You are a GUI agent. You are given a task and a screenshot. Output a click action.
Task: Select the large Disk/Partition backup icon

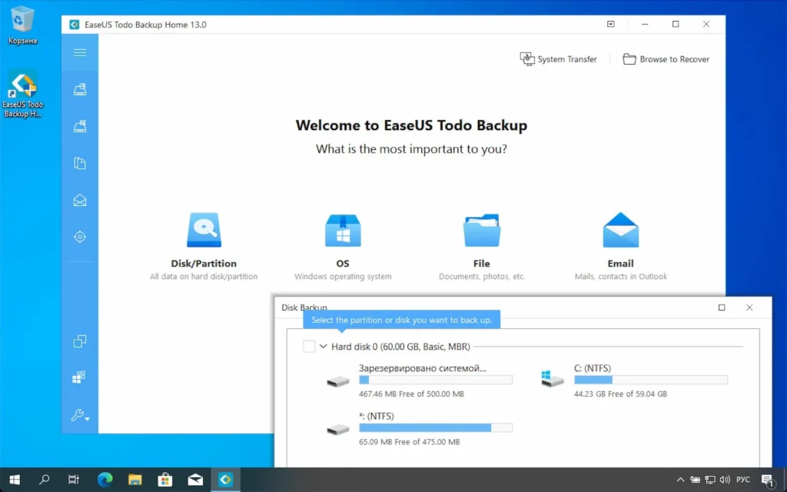click(204, 230)
